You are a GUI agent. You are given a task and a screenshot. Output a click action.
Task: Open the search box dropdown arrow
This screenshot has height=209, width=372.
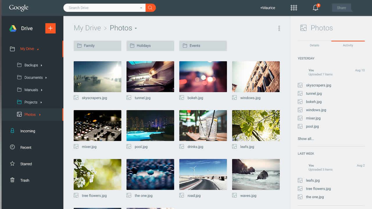point(141,8)
